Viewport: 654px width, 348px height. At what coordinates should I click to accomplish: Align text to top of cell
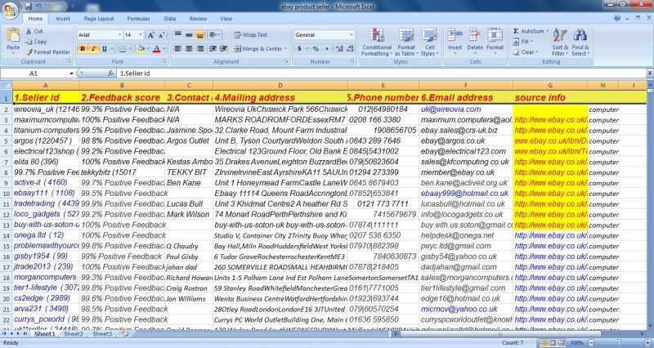tap(177, 35)
